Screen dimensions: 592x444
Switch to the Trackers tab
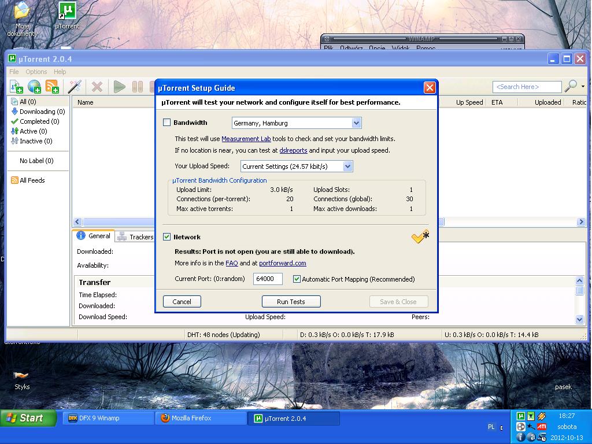pyautogui.click(x=135, y=236)
